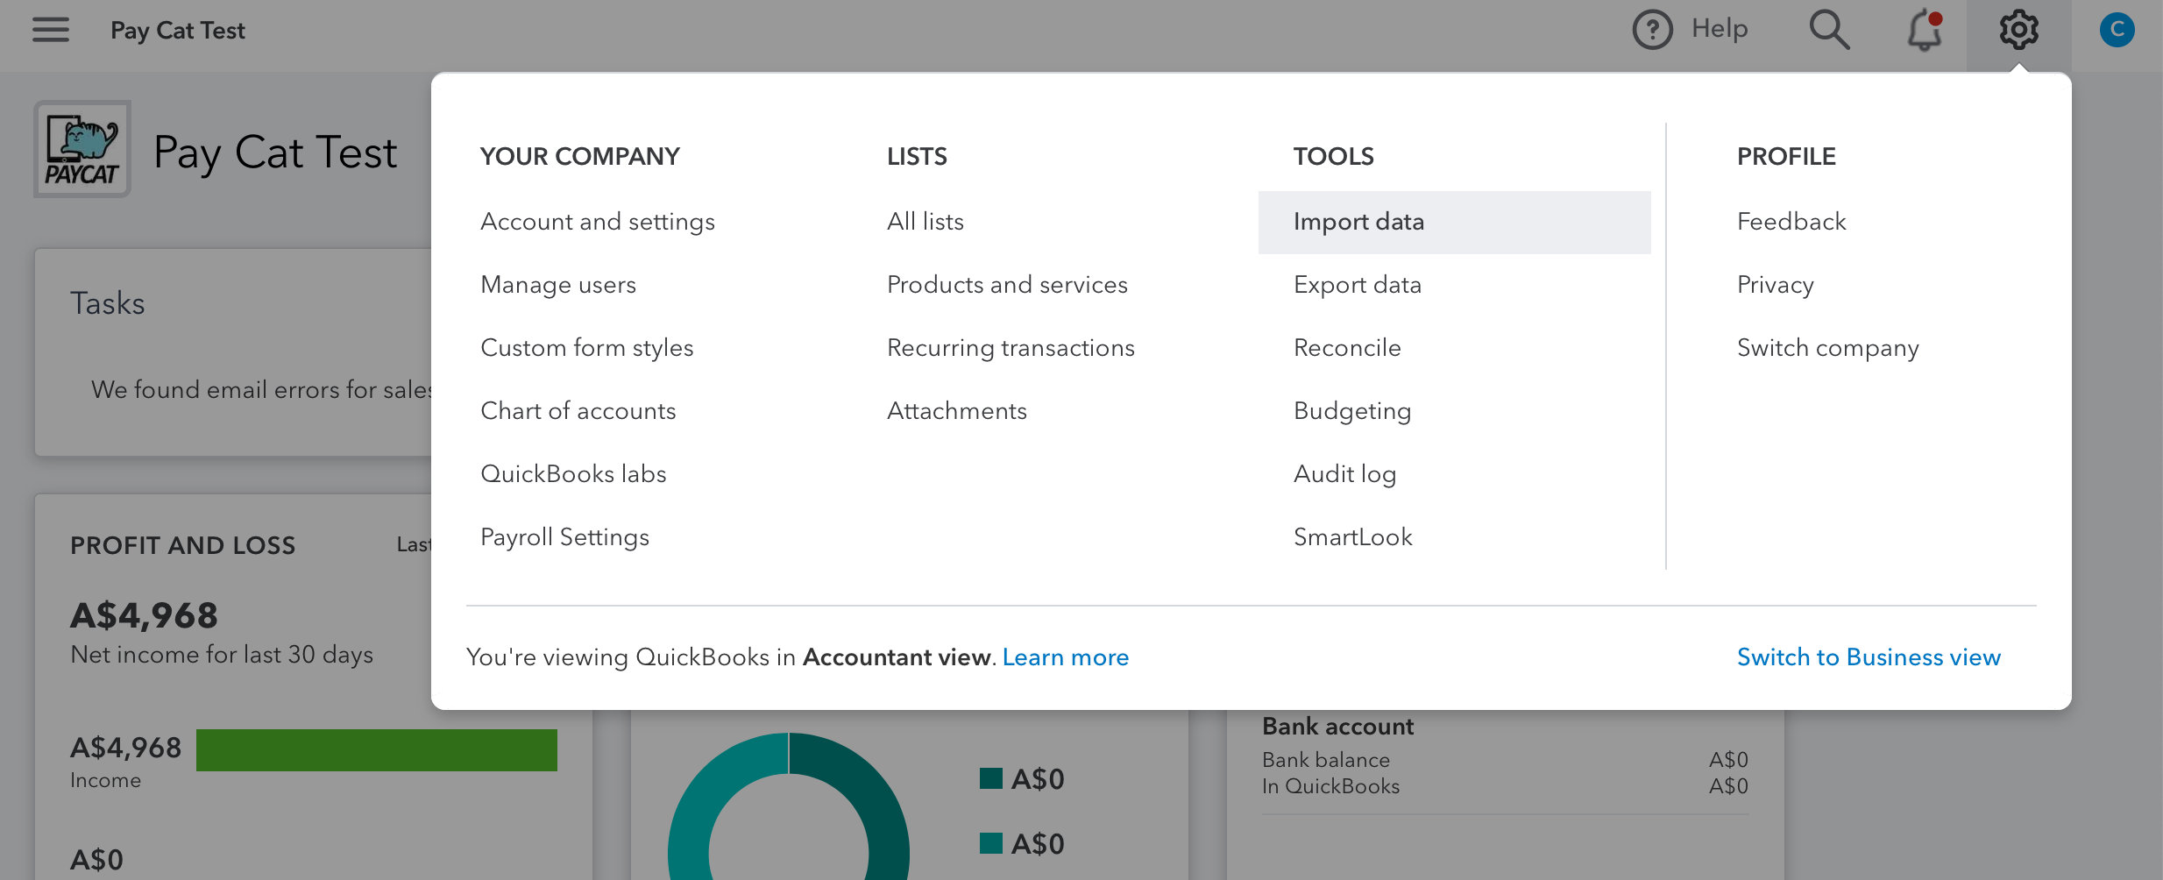Click the green Income bar
The width and height of the screenshot is (2163, 880).
(376, 750)
